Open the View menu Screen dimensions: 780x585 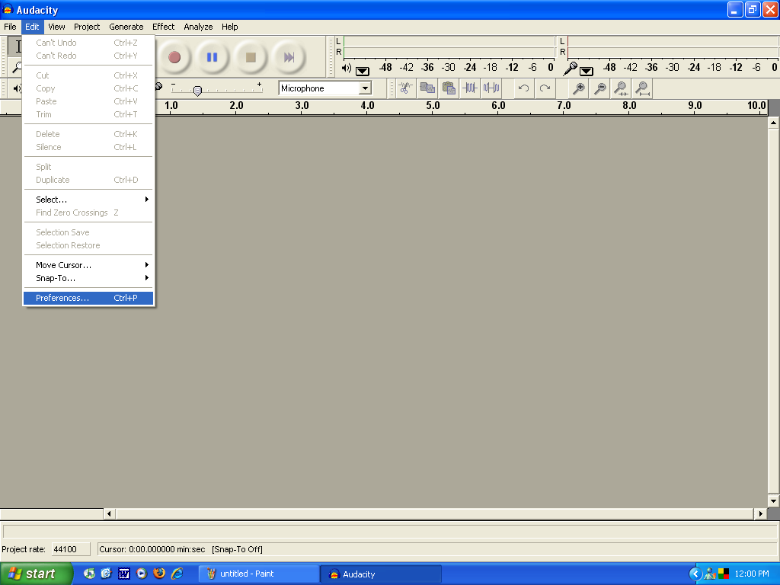pyautogui.click(x=56, y=27)
